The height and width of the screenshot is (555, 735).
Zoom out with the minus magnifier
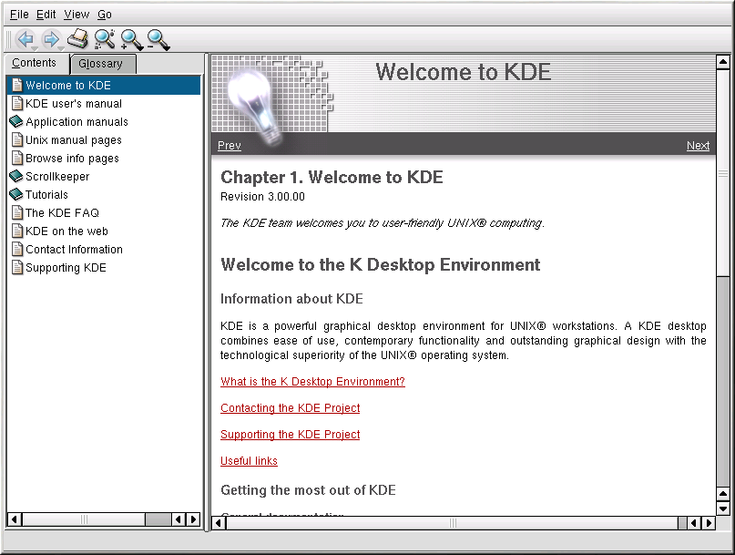pyautogui.click(x=158, y=39)
